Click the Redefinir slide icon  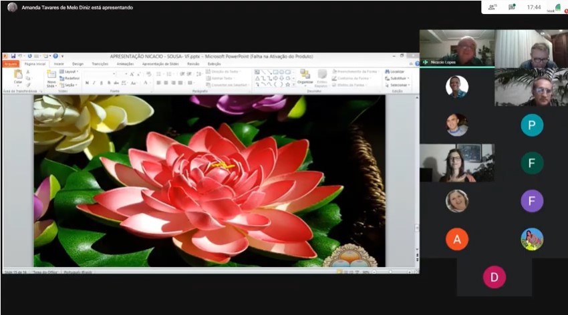coord(71,78)
